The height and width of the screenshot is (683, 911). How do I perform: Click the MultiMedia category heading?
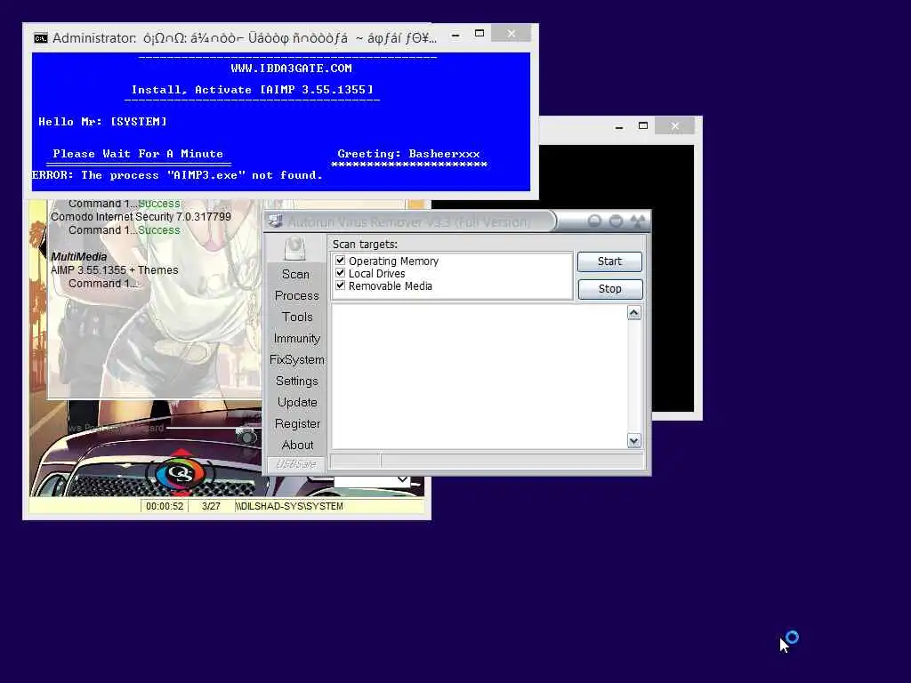78,257
